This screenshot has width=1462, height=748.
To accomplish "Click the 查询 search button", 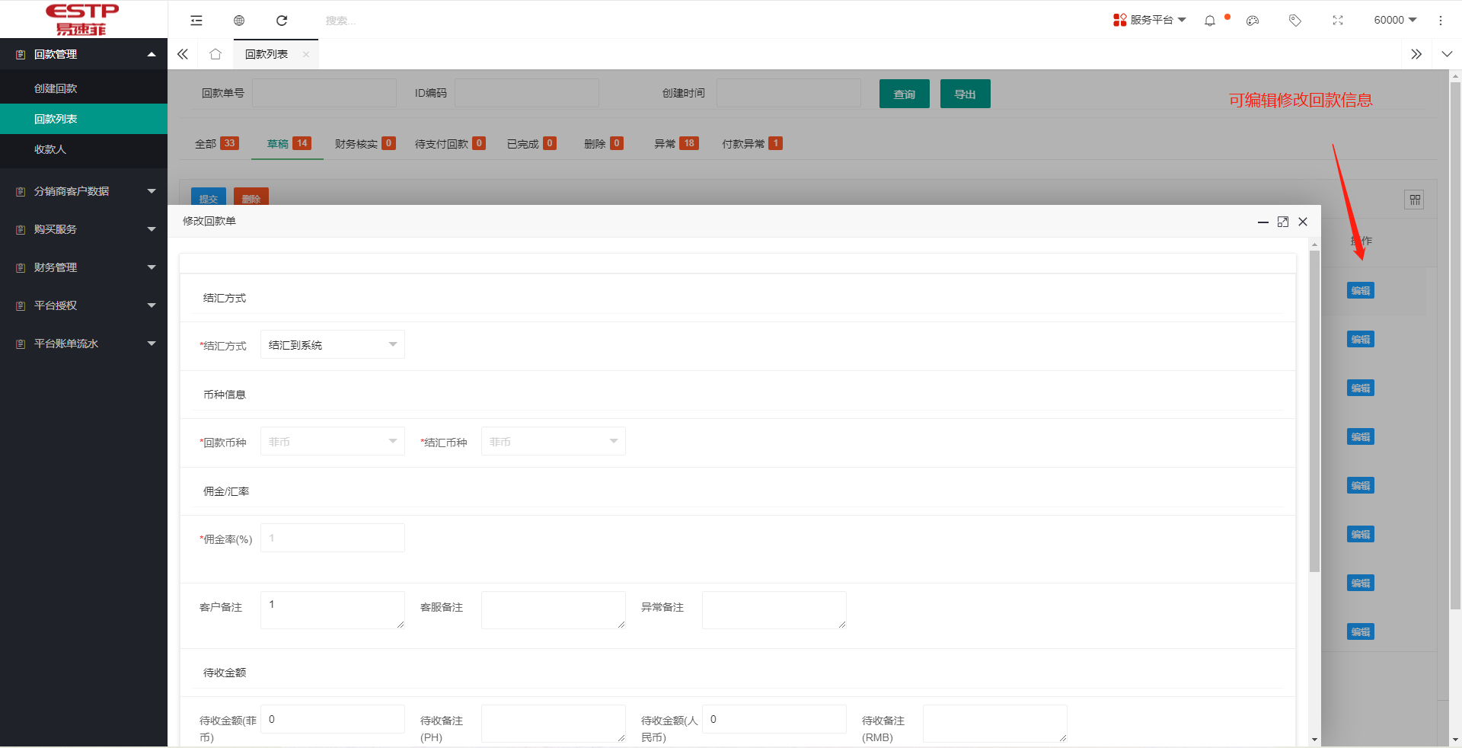I will [x=904, y=94].
